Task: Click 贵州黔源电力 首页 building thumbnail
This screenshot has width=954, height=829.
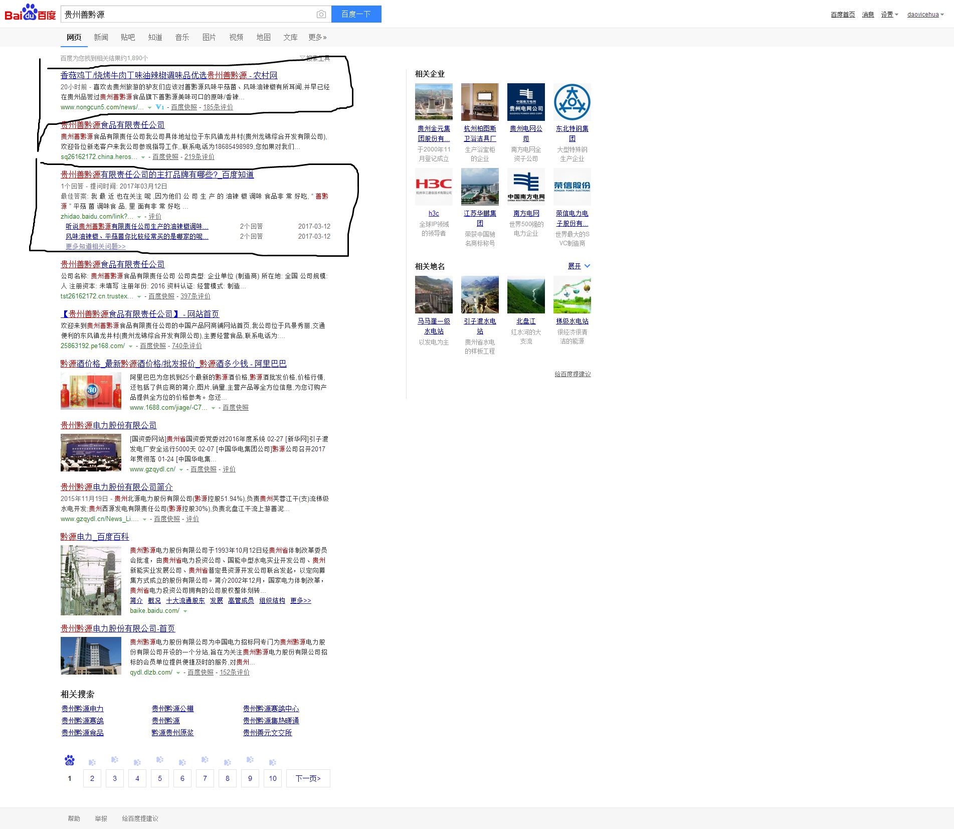Action: click(x=91, y=655)
